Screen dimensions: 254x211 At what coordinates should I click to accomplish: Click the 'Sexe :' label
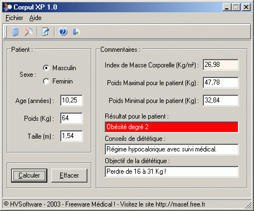point(28,75)
